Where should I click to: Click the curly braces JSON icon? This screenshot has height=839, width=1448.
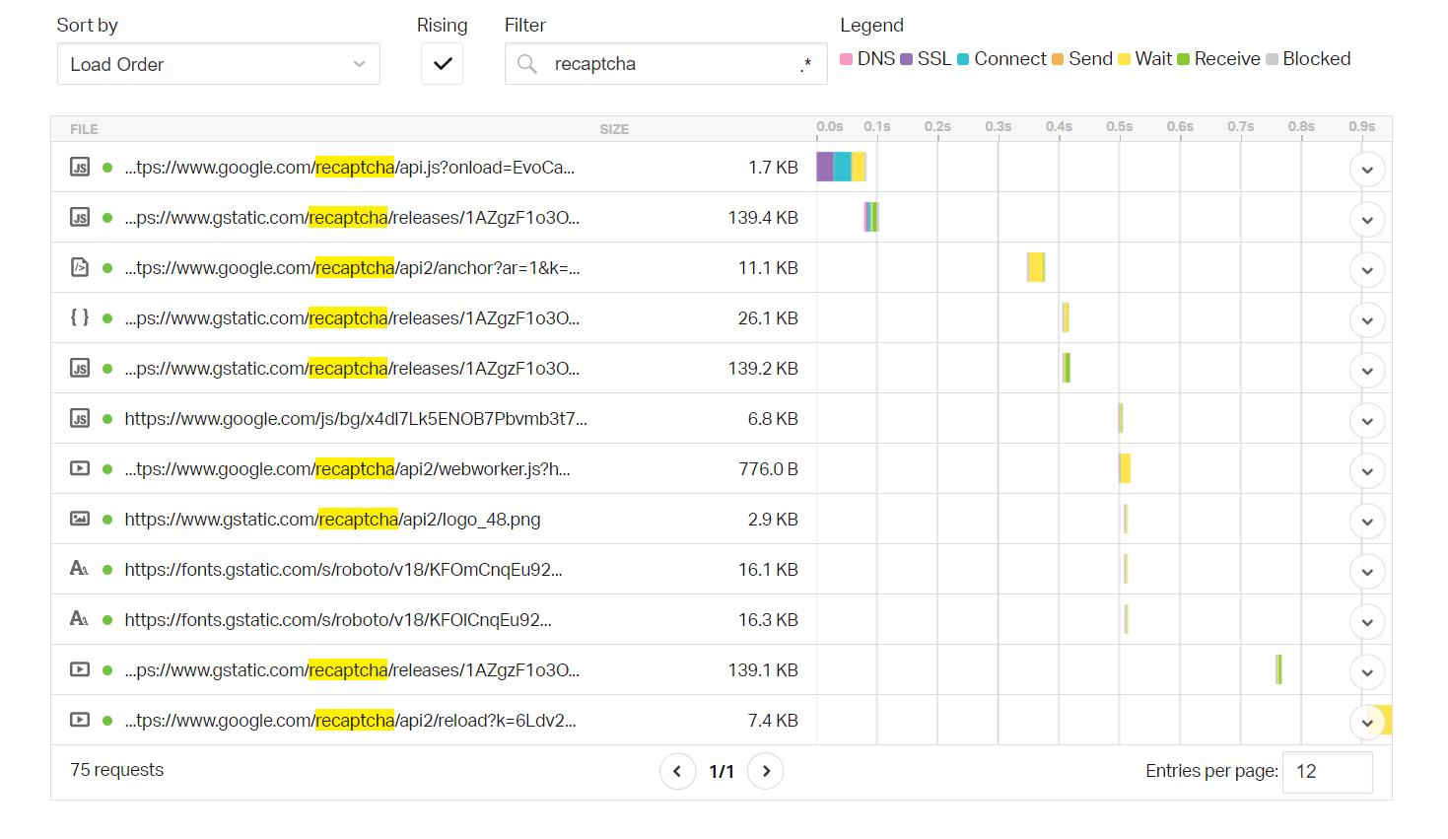[x=80, y=317]
